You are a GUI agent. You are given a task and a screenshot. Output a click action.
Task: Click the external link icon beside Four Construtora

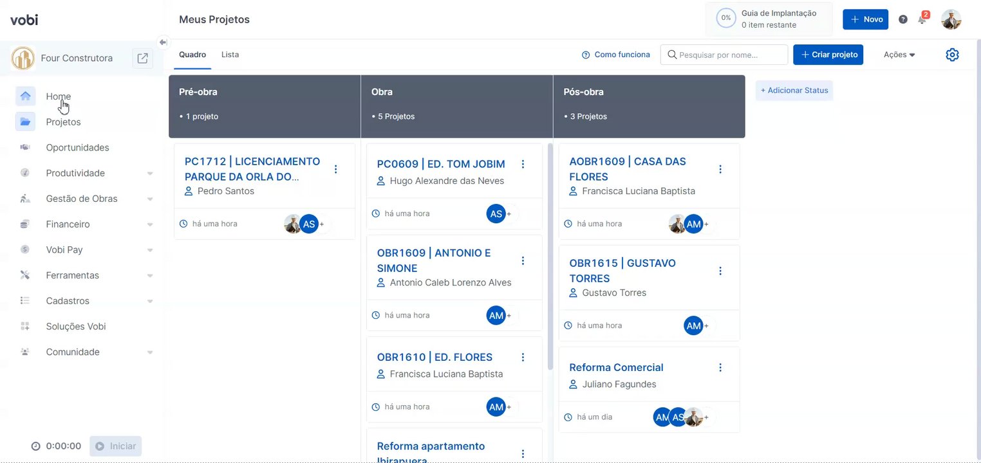(x=142, y=58)
